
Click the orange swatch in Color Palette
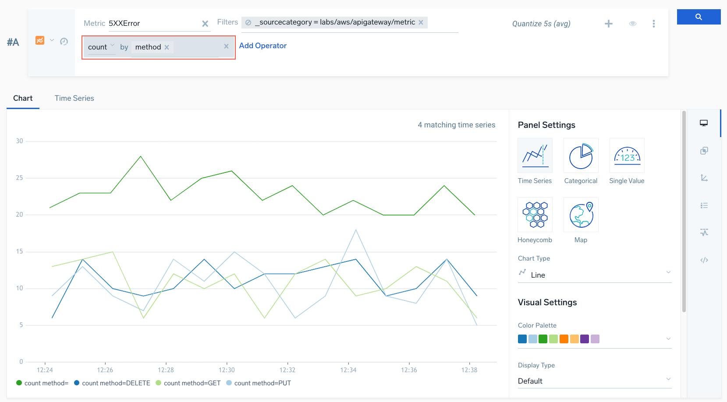(564, 339)
